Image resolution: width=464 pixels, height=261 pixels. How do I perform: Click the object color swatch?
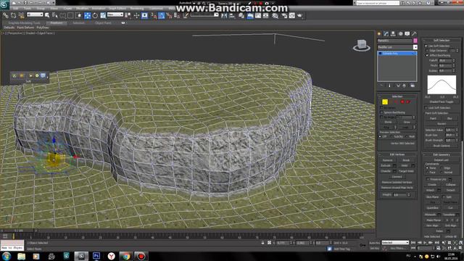click(415, 41)
